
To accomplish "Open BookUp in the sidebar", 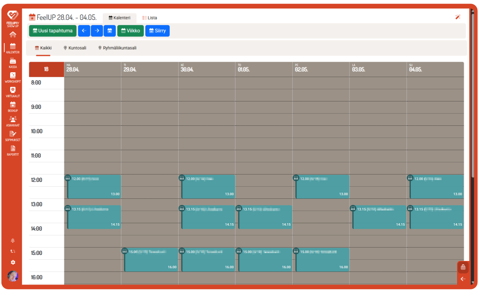I will (13, 107).
